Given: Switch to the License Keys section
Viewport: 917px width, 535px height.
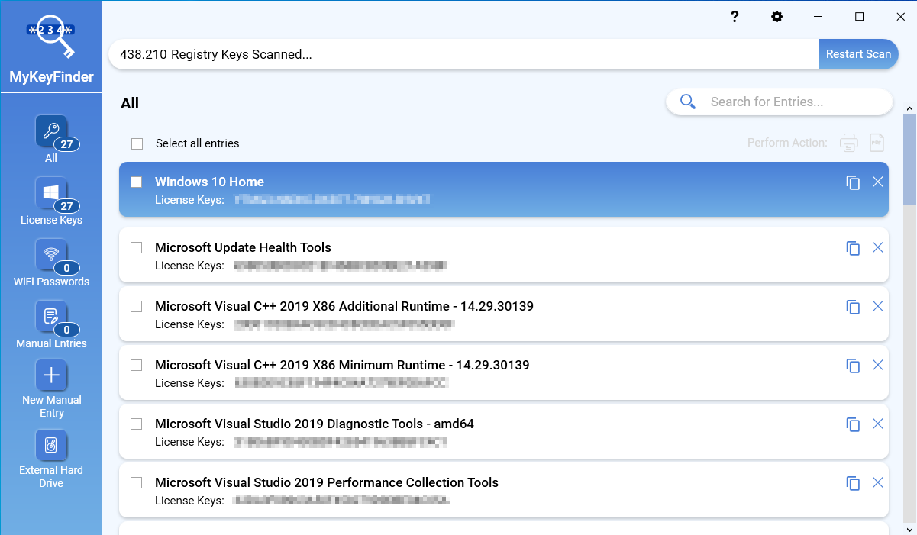Looking at the screenshot, I should click(x=51, y=200).
